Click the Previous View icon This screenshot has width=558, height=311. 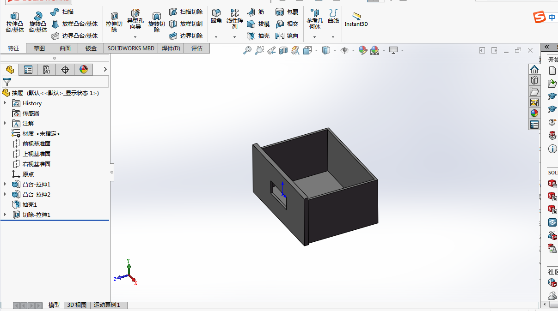(271, 50)
